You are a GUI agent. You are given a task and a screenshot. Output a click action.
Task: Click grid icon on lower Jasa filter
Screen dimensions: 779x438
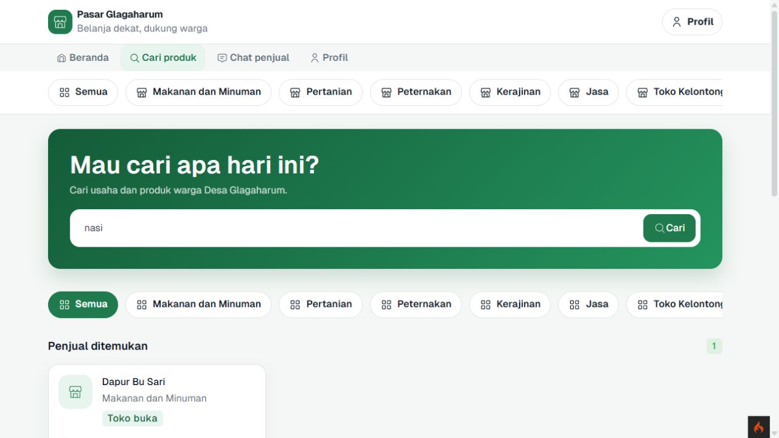(575, 305)
